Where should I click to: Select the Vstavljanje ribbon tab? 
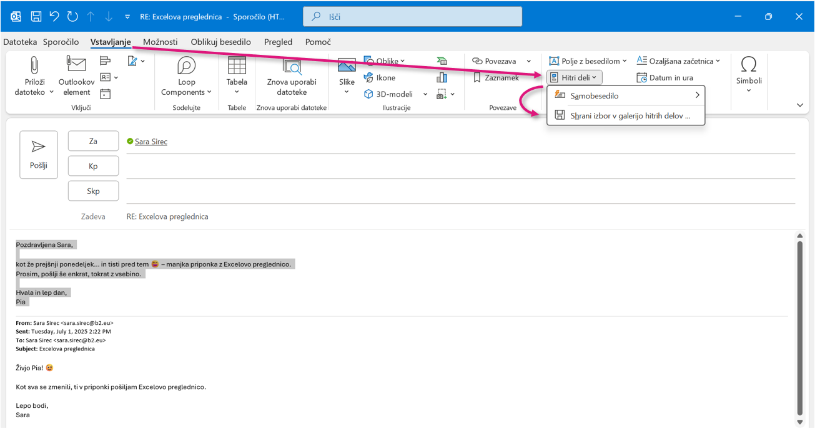tap(111, 42)
